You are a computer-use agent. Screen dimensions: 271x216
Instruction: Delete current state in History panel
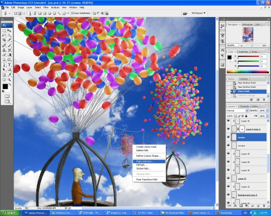coord(264,99)
